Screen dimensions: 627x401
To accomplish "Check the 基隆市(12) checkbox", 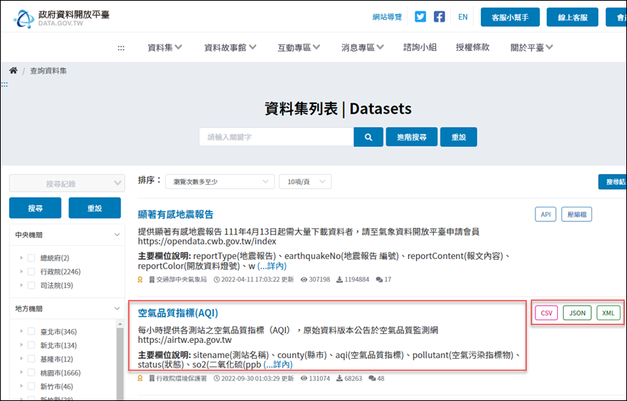I will coord(31,359).
